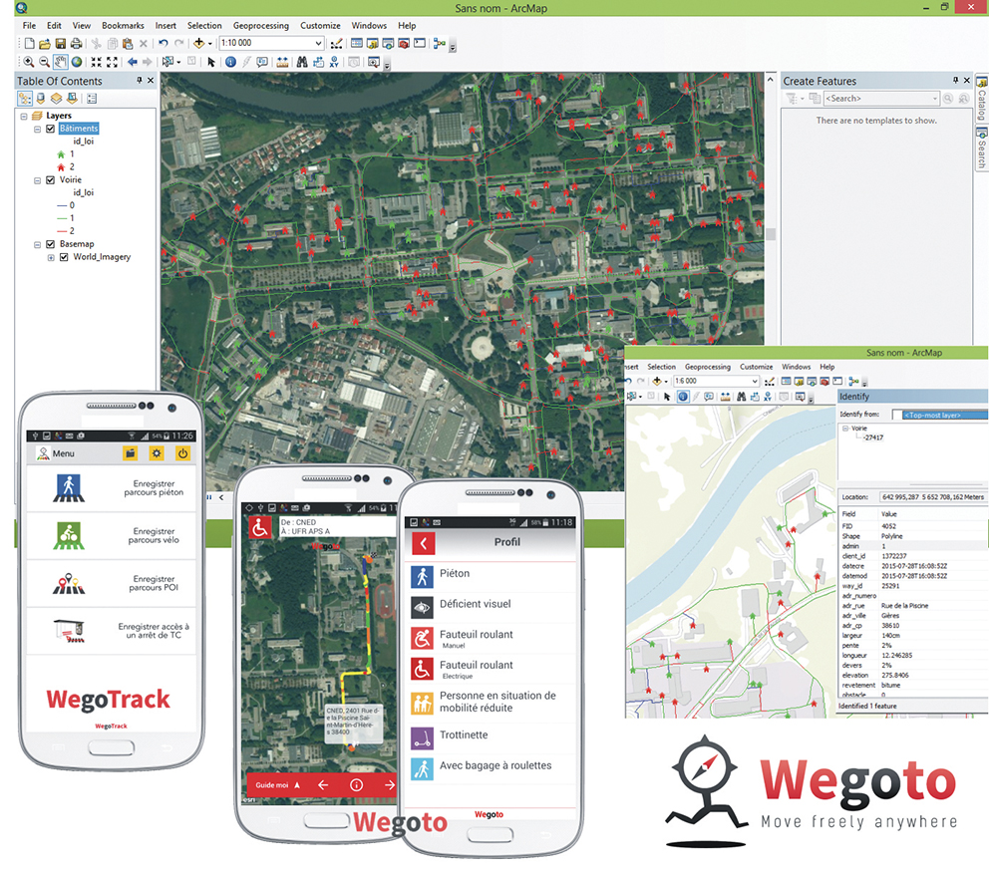Go back to previous extent with blue arrow

click(x=132, y=62)
